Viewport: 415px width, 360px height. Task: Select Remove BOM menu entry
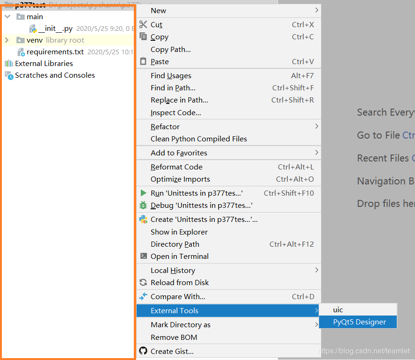click(x=229, y=337)
